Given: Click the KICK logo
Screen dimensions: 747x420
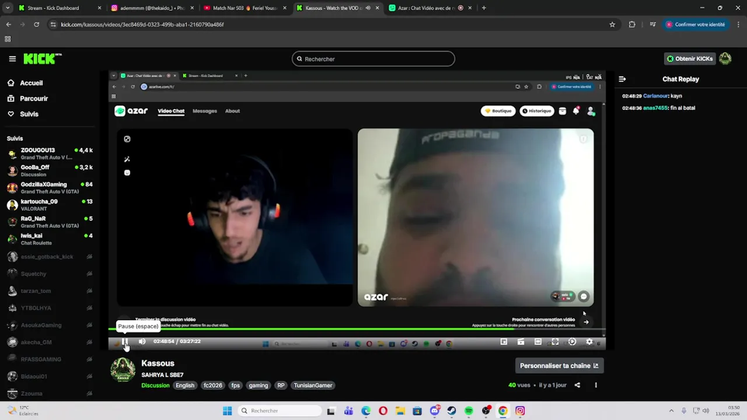Looking at the screenshot, I should pos(42,58).
